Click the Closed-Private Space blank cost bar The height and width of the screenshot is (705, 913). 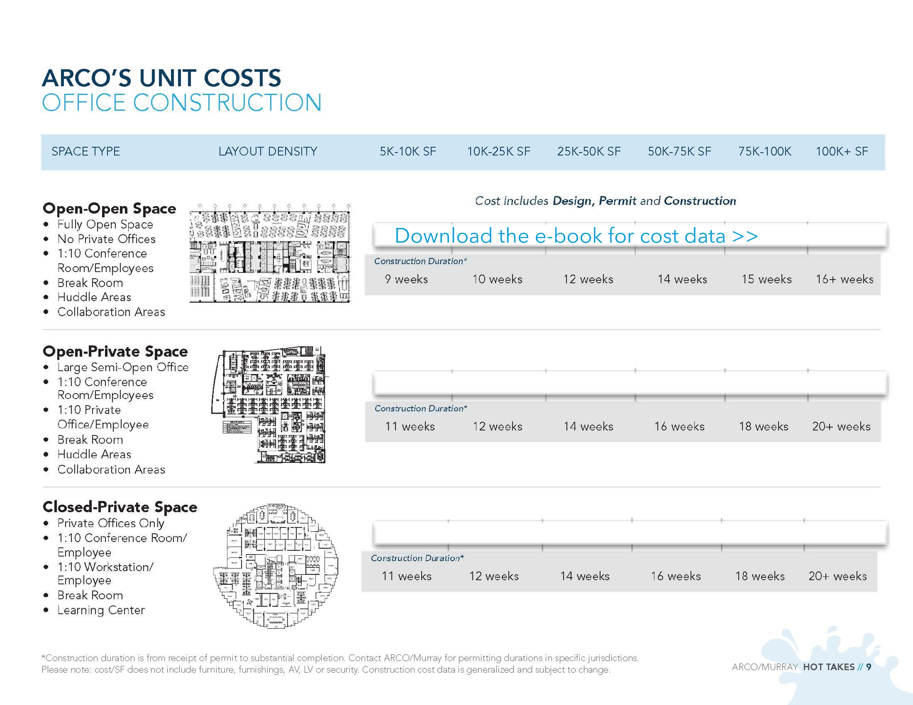tap(630, 533)
